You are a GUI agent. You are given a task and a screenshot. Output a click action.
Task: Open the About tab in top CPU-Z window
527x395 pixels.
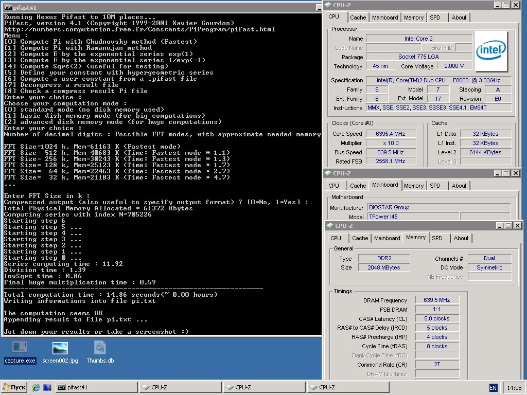click(459, 17)
